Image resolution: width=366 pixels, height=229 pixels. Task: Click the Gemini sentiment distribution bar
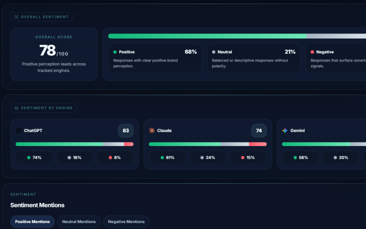324,144
